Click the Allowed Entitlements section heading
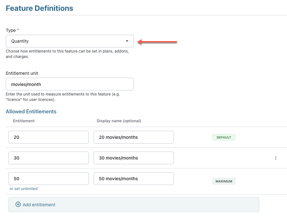 pyautogui.click(x=31, y=111)
